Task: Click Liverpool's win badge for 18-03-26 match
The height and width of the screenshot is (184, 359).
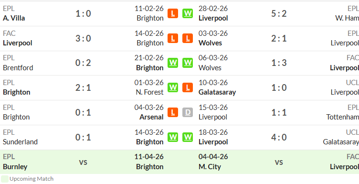Action: pos(188,137)
